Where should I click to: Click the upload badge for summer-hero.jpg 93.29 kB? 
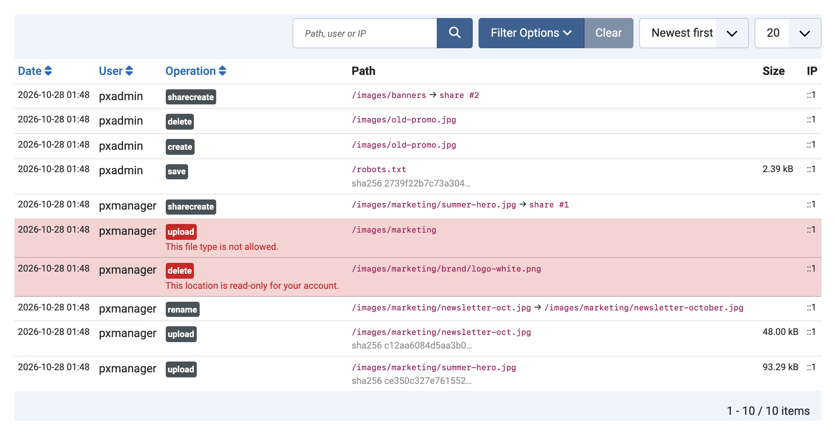pos(181,369)
